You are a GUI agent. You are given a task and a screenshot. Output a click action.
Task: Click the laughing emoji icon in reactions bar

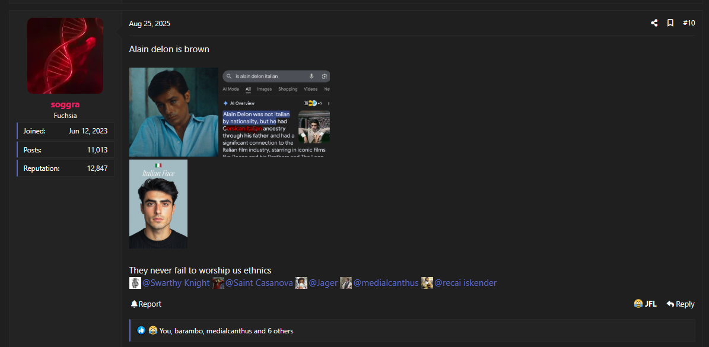(x=152, y=330)
